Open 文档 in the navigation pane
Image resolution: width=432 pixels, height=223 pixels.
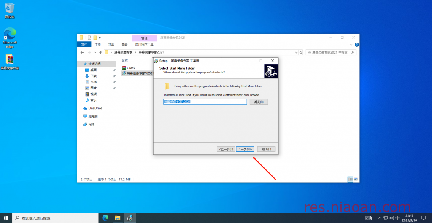point(93,82)
